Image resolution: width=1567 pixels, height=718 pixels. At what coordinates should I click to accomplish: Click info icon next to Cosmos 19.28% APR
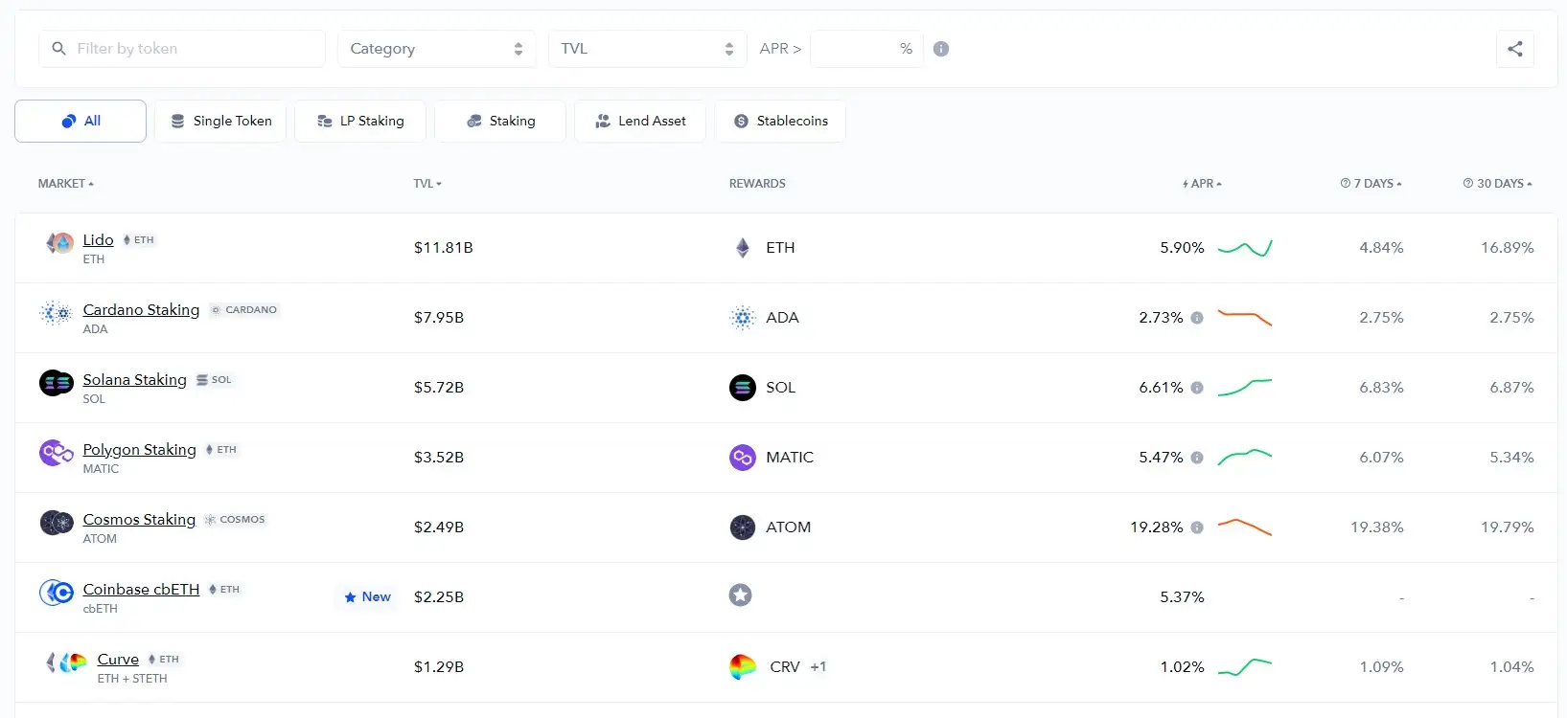(1197, 527)
